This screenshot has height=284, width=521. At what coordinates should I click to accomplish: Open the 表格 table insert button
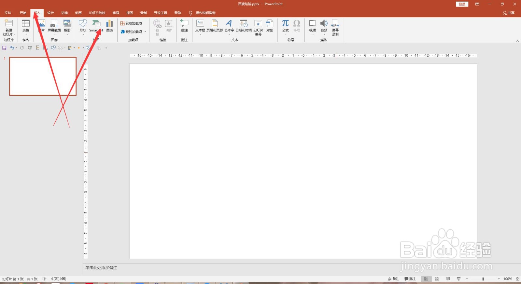coord(26,27)
